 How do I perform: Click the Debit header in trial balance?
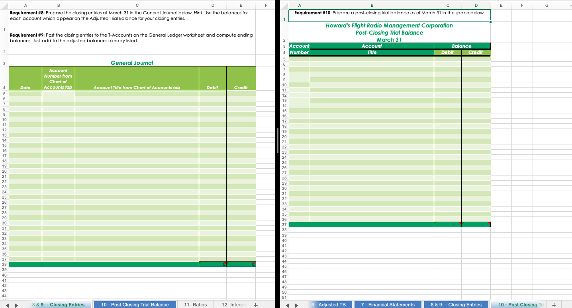tap(447, 53)
